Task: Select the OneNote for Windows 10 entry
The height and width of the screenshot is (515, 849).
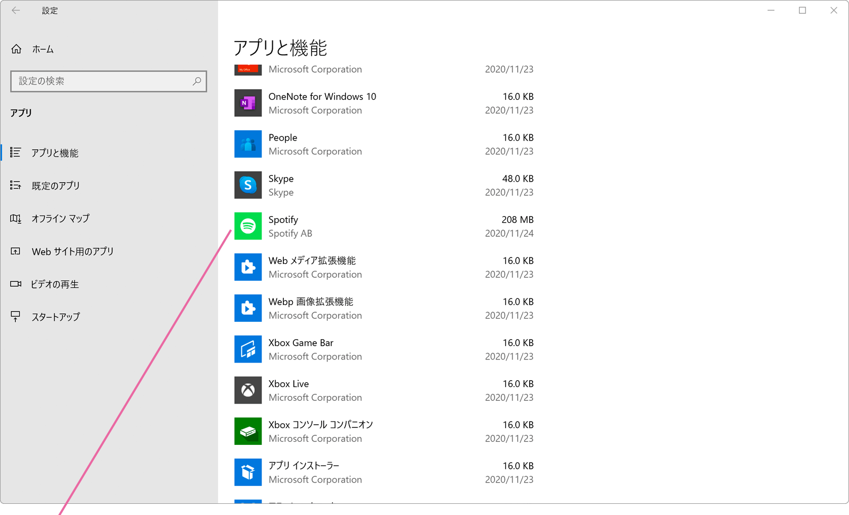Action: click(x=384, y=103)
